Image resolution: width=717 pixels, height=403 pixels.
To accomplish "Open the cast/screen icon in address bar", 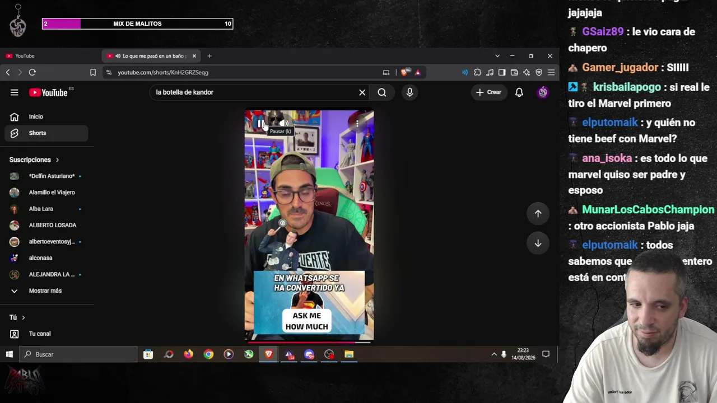I will point(386,72).
